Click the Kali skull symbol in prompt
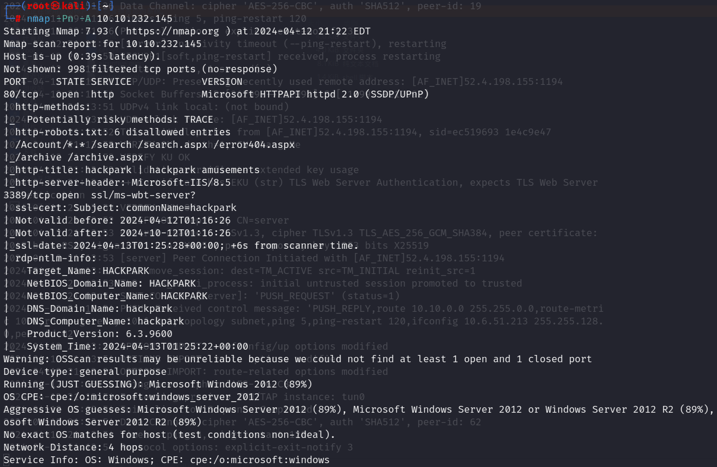717x467 pixels. tap(55, 6)
